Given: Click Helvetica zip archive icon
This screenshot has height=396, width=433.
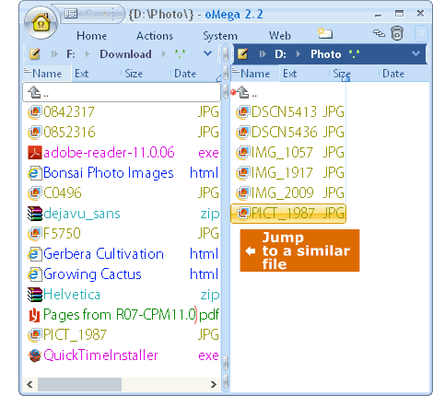Looking at the screenshot, I should [35, 295].
